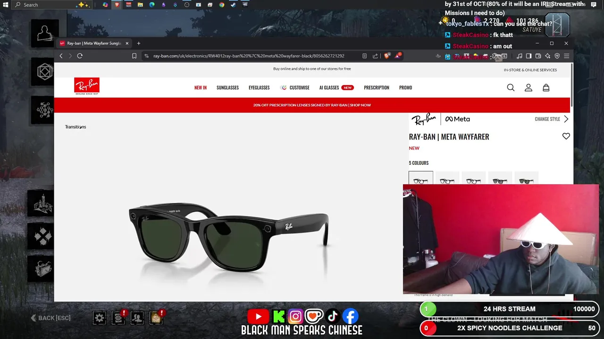Viewport: 604px width, 339px height.
Task: Open the Brave Wallet icon
Action: [x=538, y=56]
